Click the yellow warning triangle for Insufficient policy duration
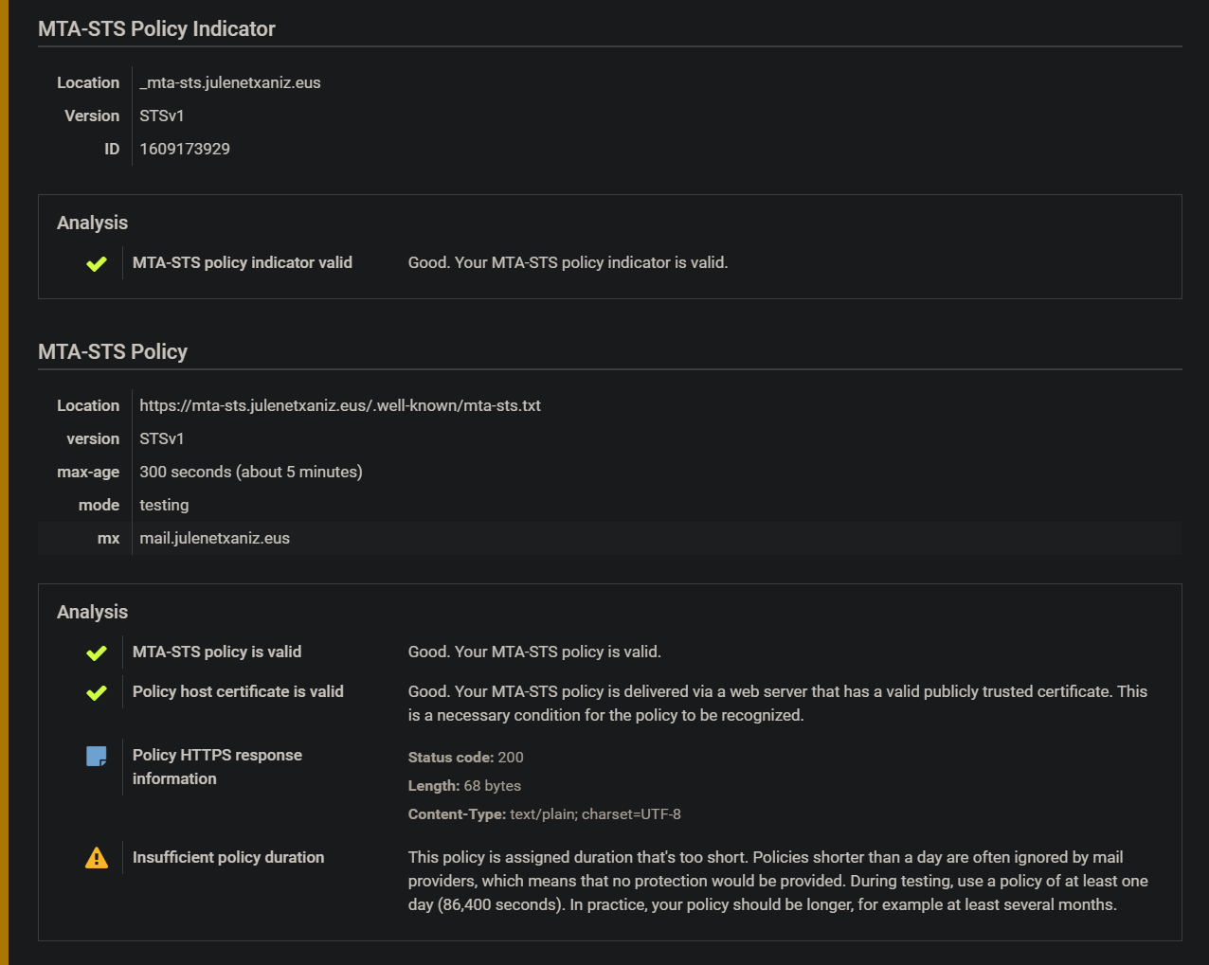 [97, 858]
